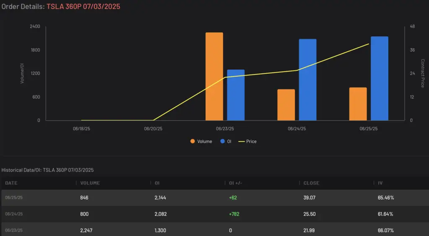
Task: Click the TSLA 360P 07/03/2025 order title
Action: [x=83, y=7]
